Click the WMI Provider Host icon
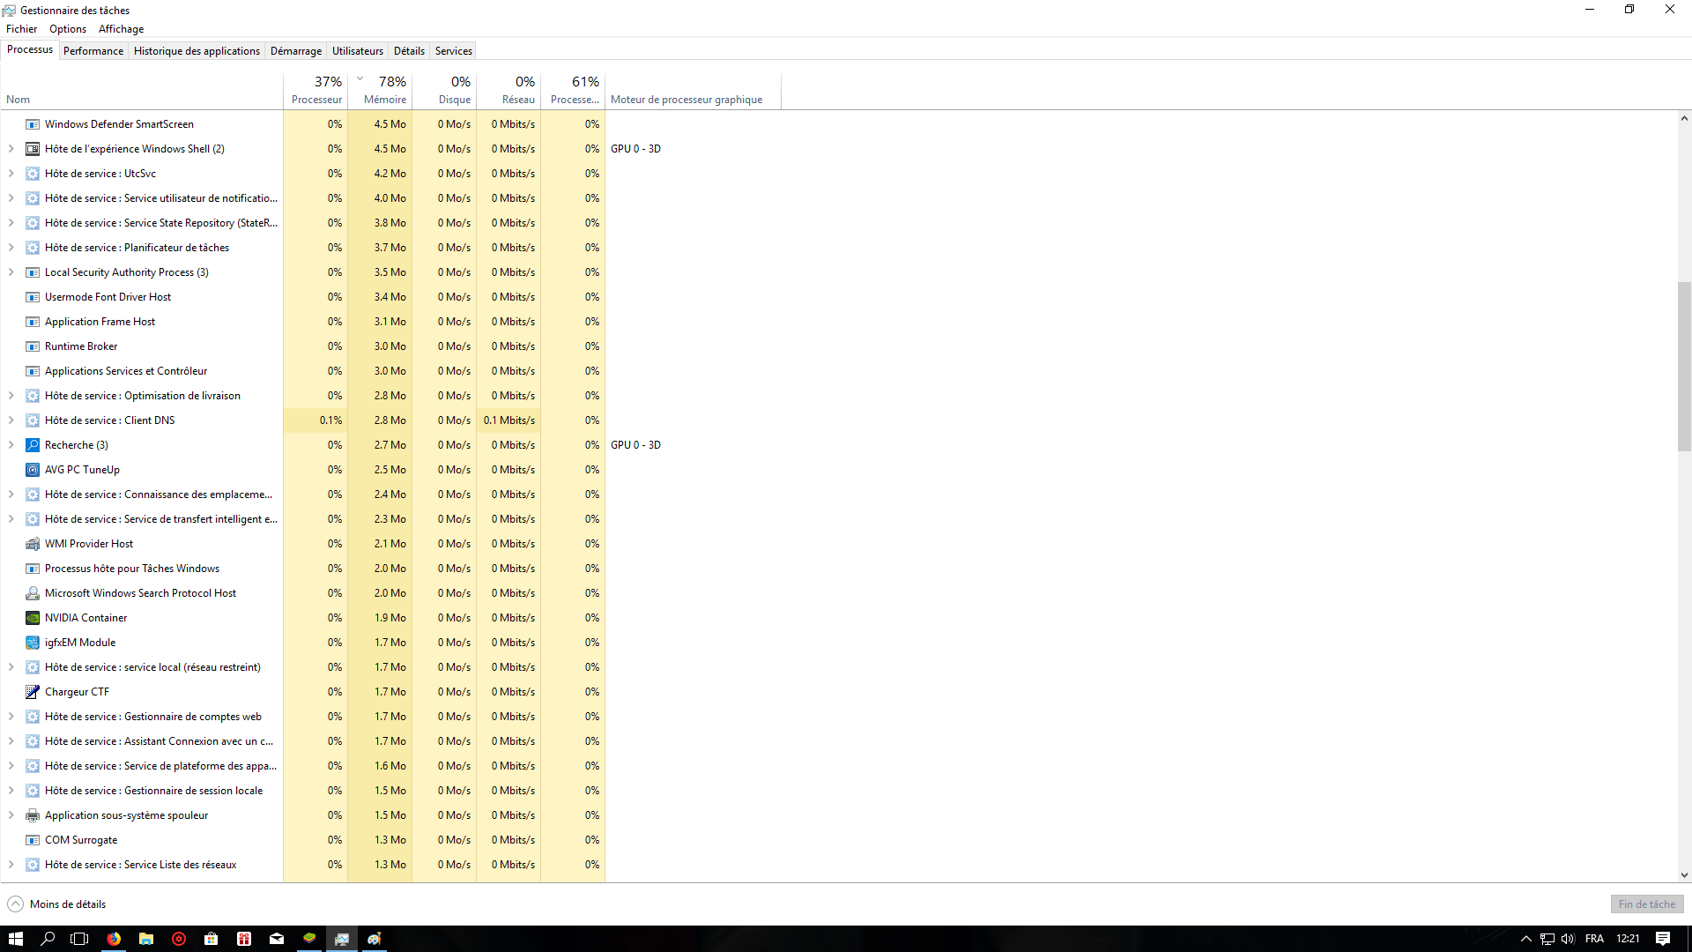 tap(33, 544)
